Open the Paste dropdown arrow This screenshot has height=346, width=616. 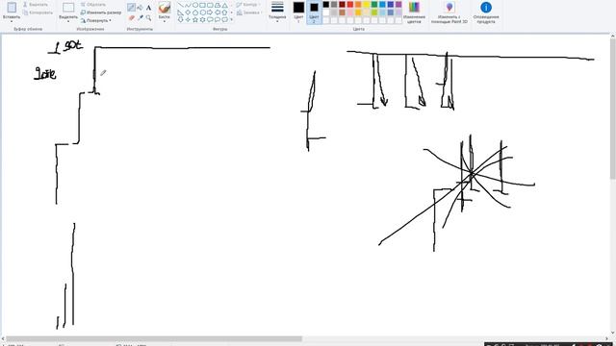pyautogui.click(x=12, y=20)
